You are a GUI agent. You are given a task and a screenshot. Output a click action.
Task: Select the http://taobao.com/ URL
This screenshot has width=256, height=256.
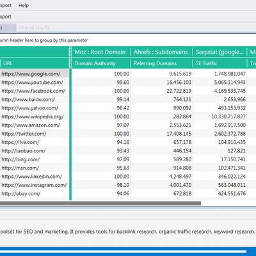[24, 150]
